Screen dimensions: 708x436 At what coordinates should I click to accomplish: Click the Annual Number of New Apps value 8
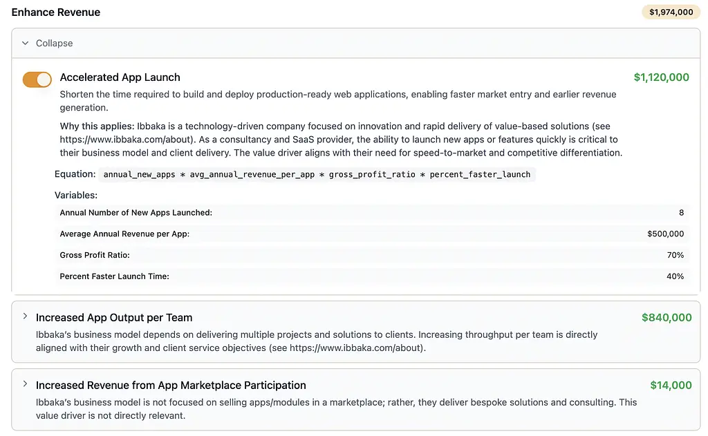(x=681, y=213)
